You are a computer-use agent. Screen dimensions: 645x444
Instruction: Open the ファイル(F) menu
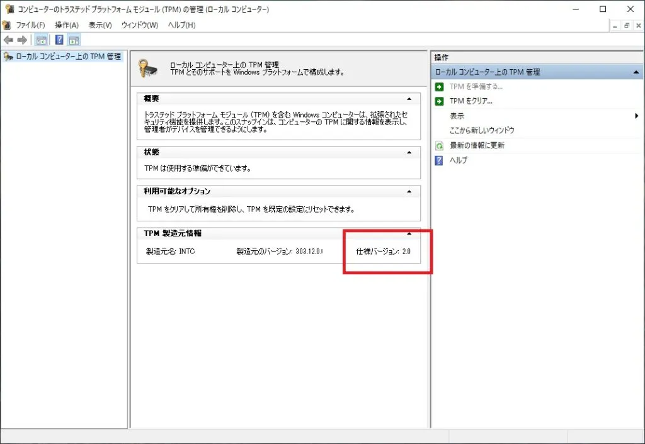point(30,25)
